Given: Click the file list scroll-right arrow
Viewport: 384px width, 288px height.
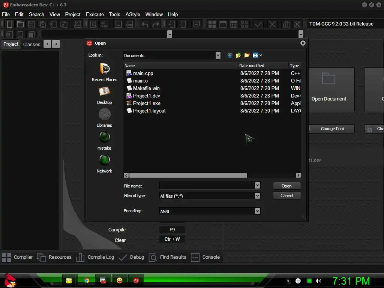Looking at the screenshot, I should [x=298, y=175].
